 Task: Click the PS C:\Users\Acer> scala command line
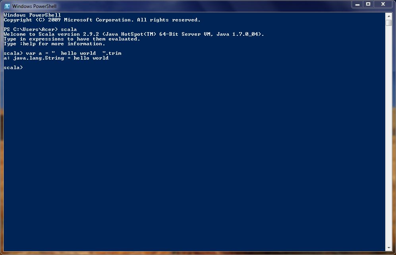click(x=40, y=29)
